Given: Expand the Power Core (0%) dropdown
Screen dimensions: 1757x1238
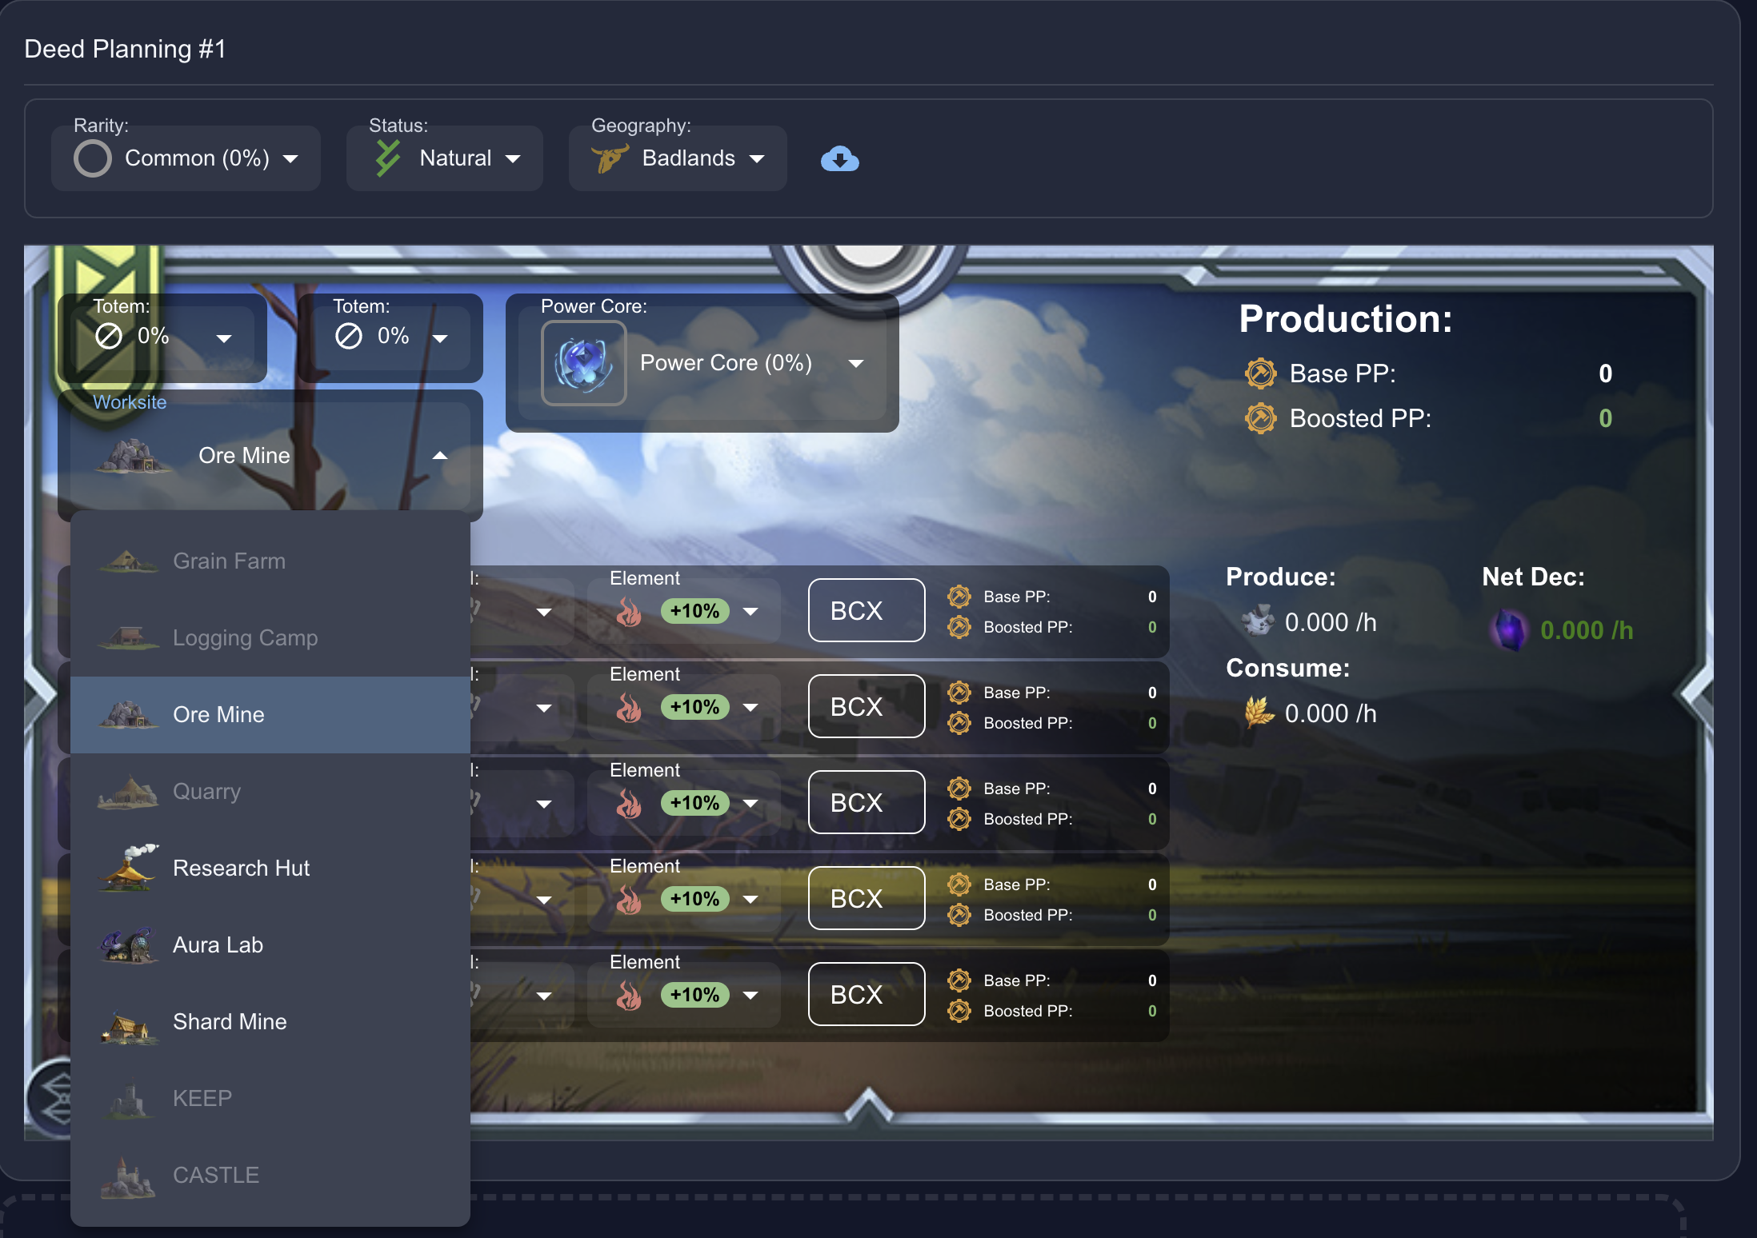Looking at the screenshot, I should [x=856, y=364].
